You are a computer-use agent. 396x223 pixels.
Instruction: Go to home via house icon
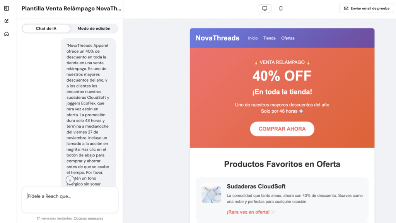coord(7,34)
